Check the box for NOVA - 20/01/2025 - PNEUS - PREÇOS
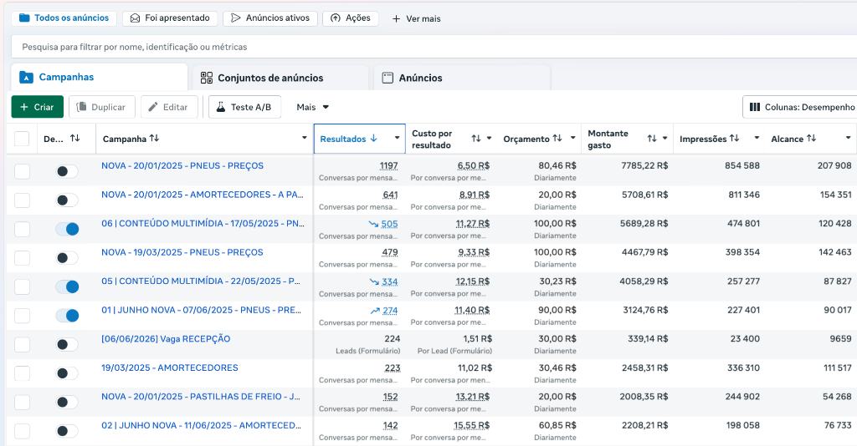 tap(22, 171)
